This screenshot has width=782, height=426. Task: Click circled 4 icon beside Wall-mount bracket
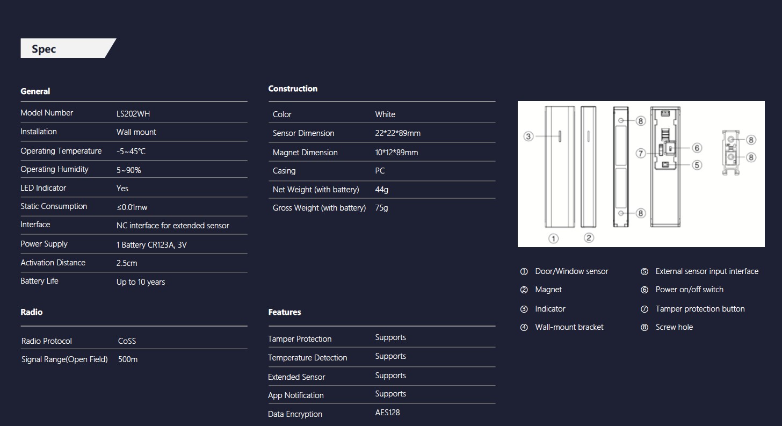pyautogui.click(x=524, y=328)
